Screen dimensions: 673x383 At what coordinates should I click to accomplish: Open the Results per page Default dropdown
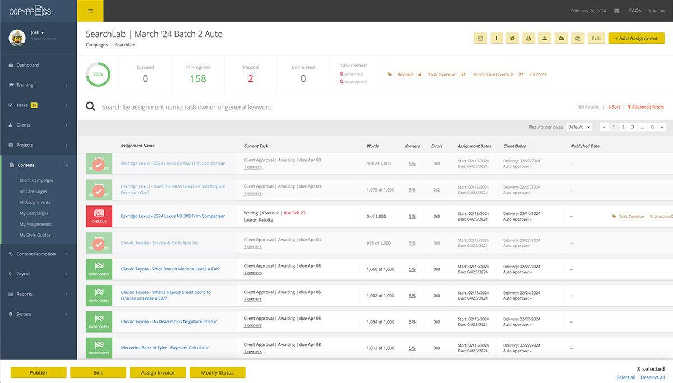point(579,127)
